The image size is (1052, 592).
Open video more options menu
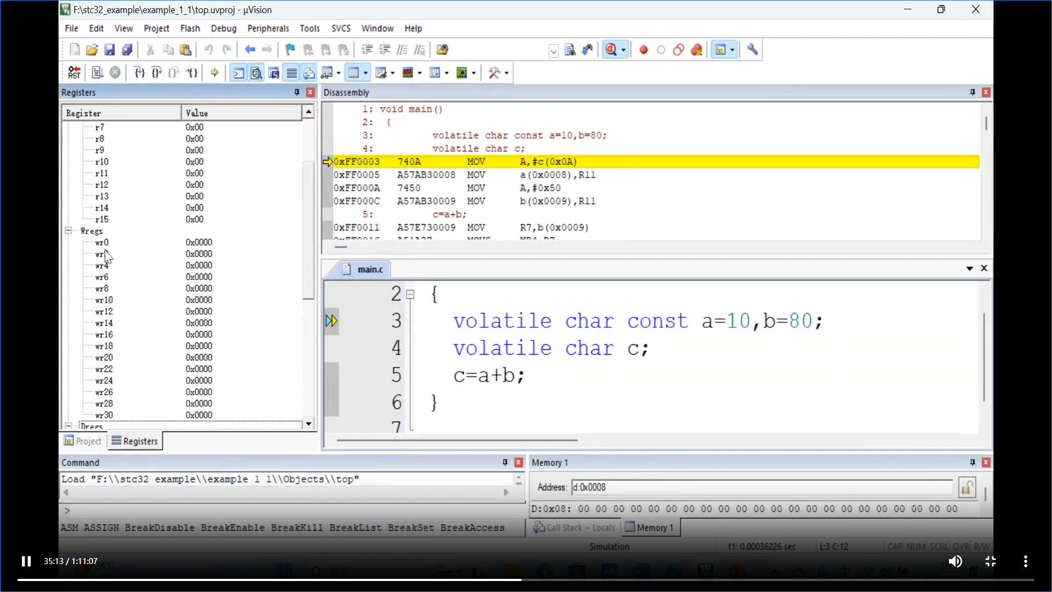(1026, 561)
